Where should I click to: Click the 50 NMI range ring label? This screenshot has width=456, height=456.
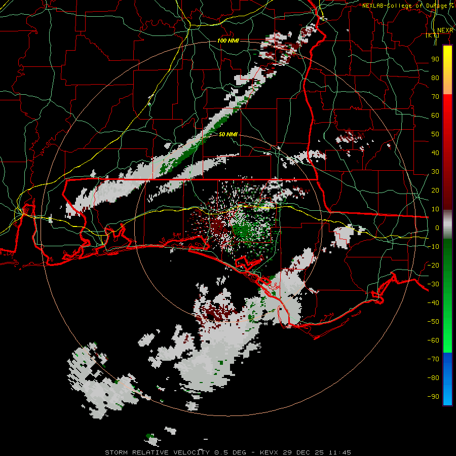228,134
